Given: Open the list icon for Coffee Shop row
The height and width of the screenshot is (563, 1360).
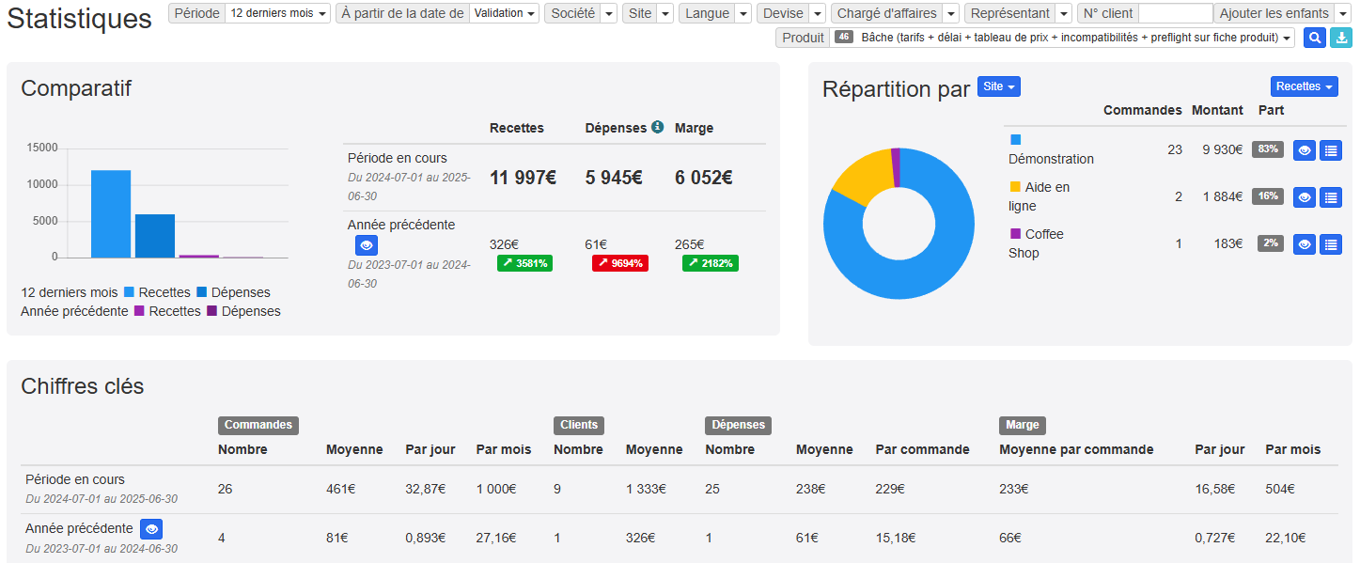Looking at the screenshot, I should [1331, 244].
